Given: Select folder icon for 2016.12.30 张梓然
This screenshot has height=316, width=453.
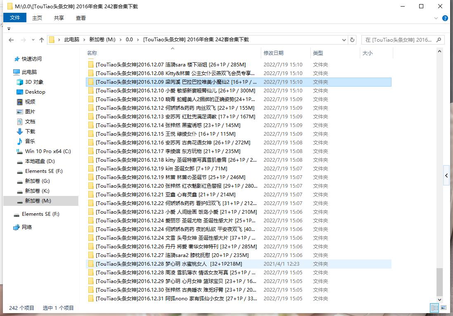Looking at the screenshot, I should click(x=91, y=290).
